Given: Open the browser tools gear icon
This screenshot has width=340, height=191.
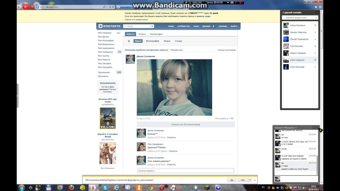Looking at the screenshot, I should point(320,7).
